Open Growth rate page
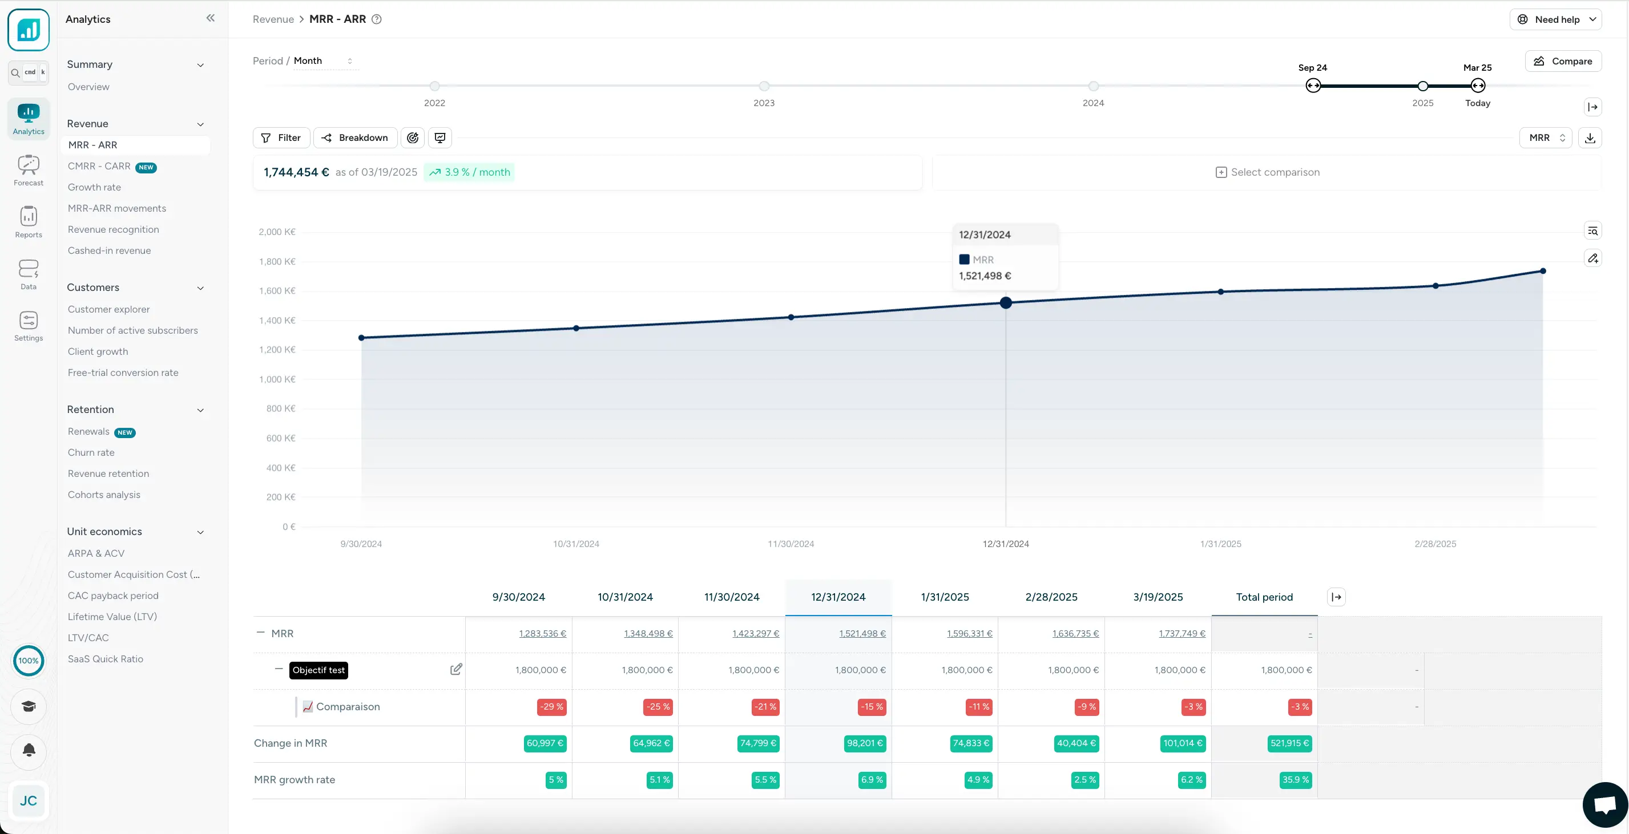This screenshot has width=1629, height=834. [94, 187]
